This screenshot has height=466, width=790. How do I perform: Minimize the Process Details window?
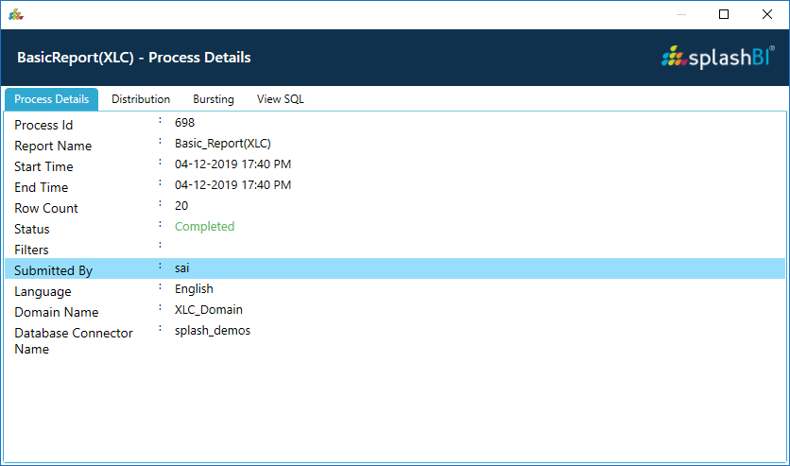click(x=680, y=14)
